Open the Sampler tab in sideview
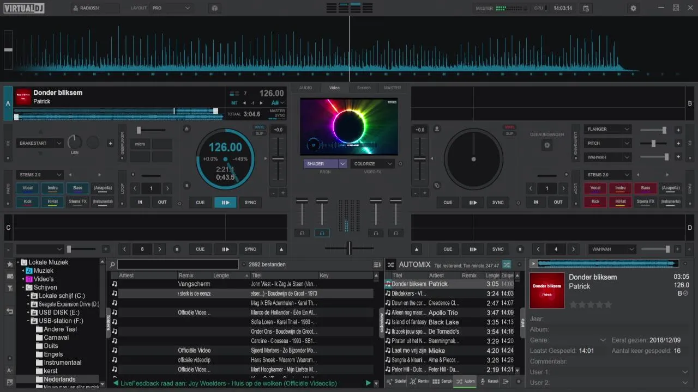Viewport: 698px width, 392px height. point(442,382)
